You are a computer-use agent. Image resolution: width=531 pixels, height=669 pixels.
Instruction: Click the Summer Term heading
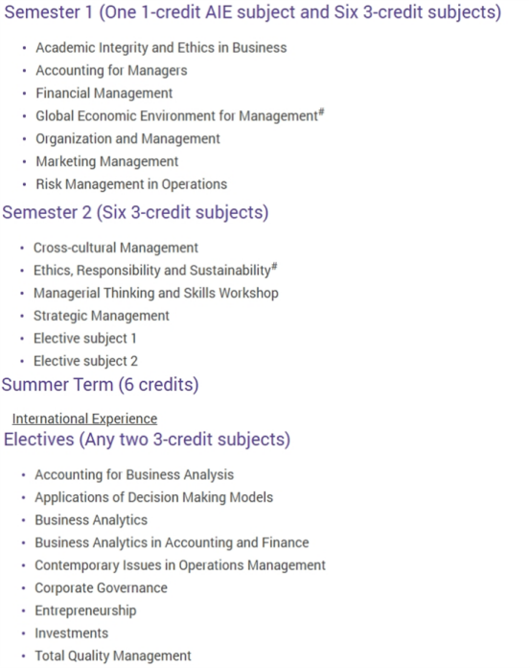pos(100,385)
